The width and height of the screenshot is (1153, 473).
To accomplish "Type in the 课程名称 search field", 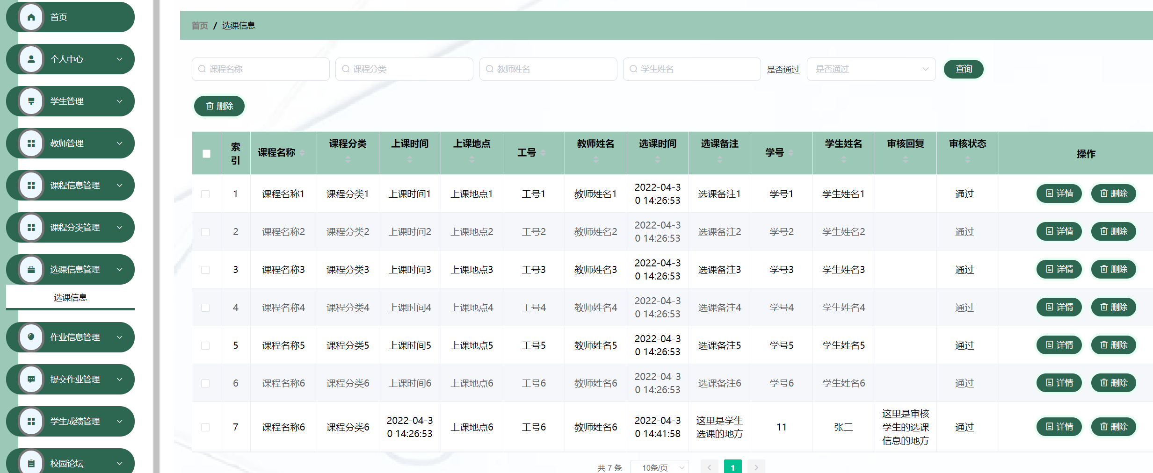I will click(261, 69).
